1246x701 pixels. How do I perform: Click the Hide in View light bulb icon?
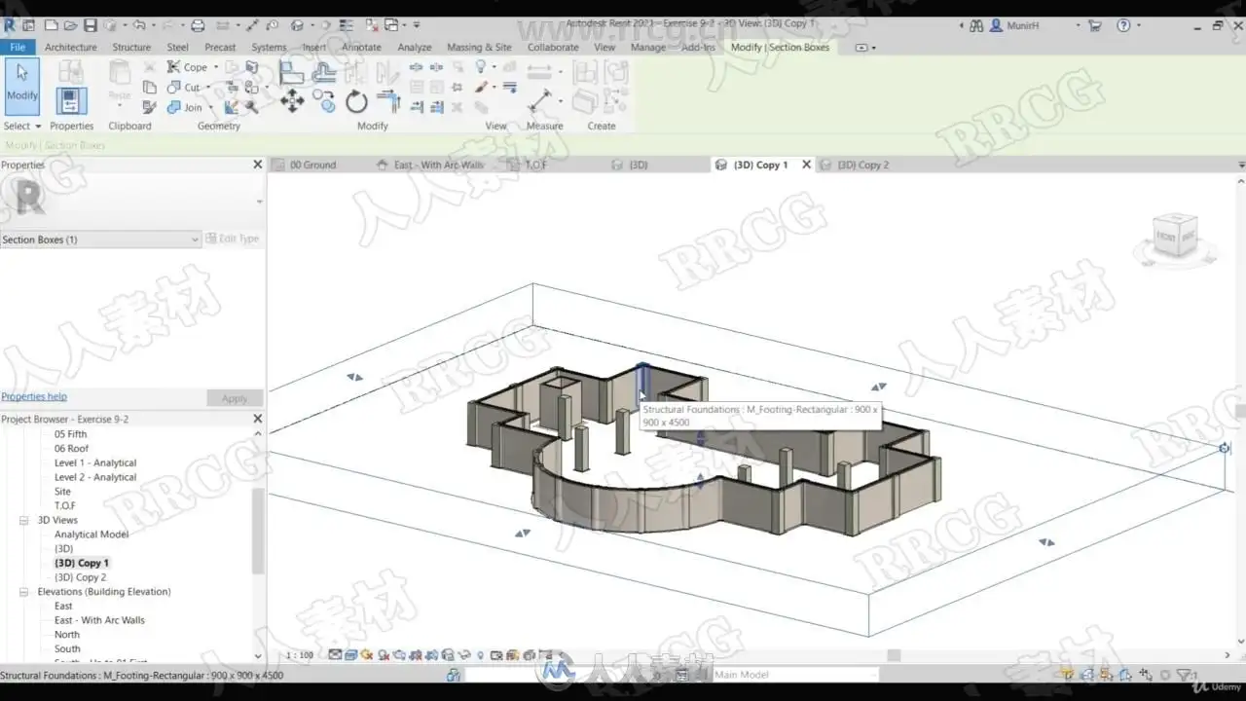pos(480,67)
